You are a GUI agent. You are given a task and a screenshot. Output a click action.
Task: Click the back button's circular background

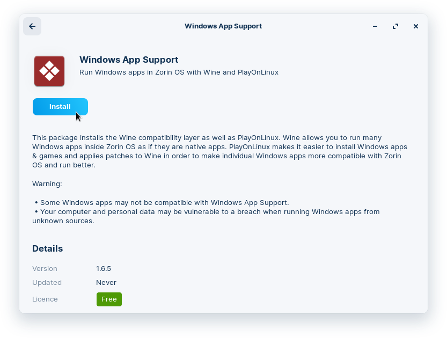point(32,26)
